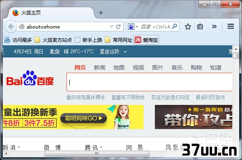Click the back arrow navigation button

tap(10, 27)
